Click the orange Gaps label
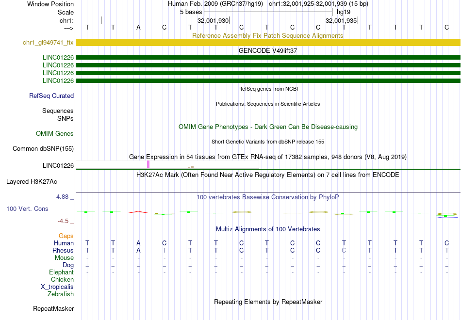Viewport: 461px width, 320px height. [66, 236]
